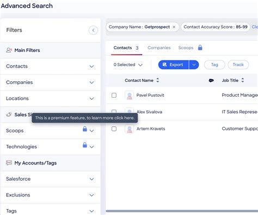The image size is (258, 215).
Task: Click the Track button
Action: point(238,65)
